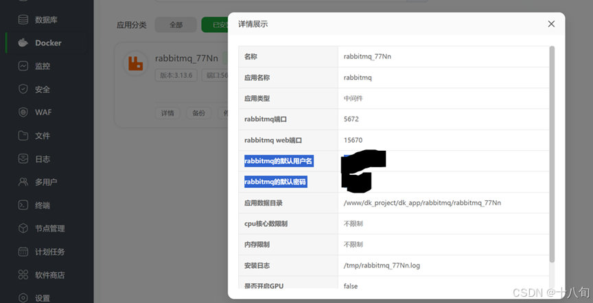Image resolution: width=593 pixels, height=303 pixels.
Task: Click the 名称 value rabbitmq_77Nn
Action: point(367,57)
